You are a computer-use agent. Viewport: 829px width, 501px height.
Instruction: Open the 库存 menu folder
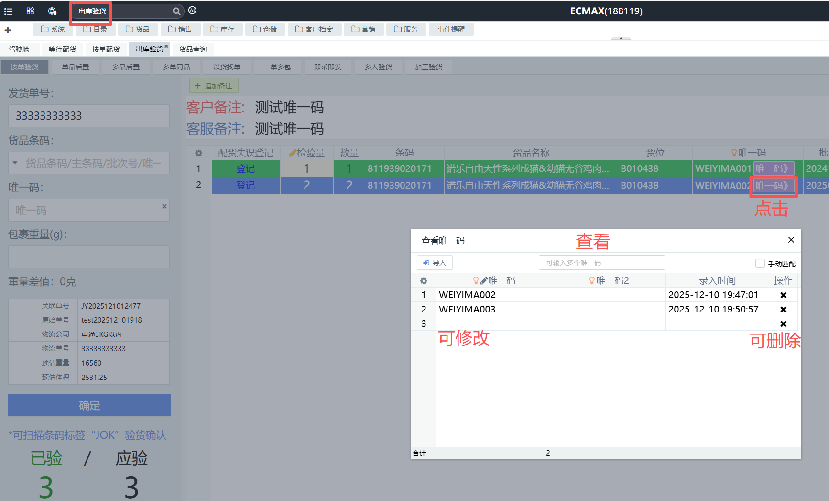click(223, 29)
